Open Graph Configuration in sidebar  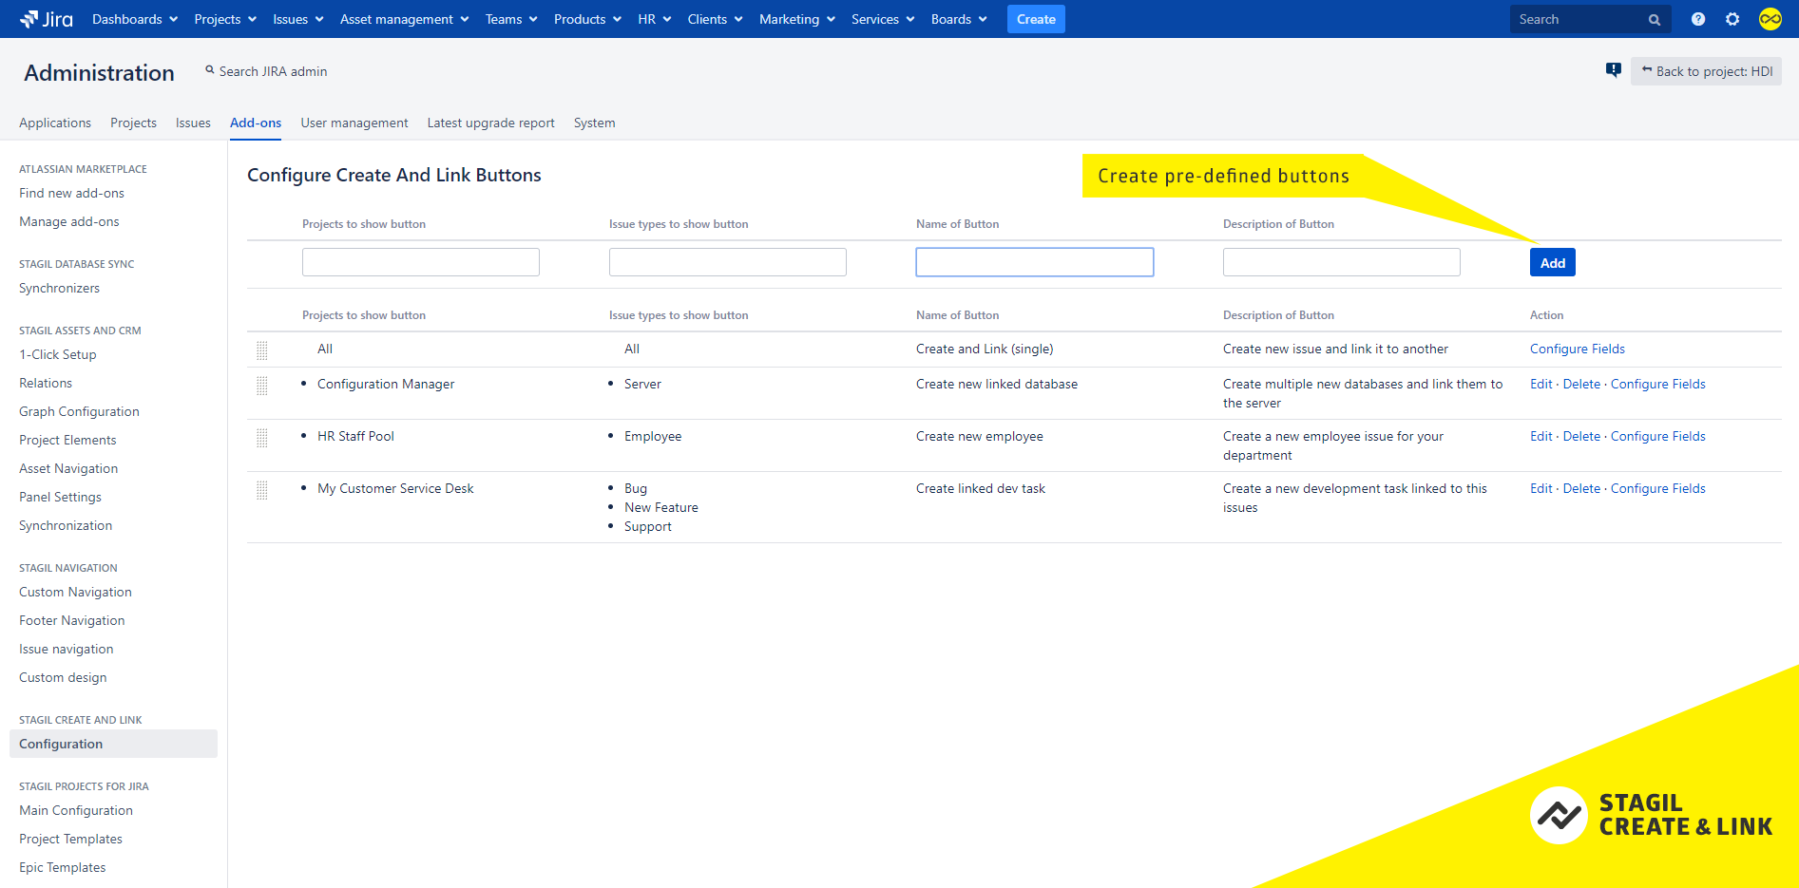point(79,411)
